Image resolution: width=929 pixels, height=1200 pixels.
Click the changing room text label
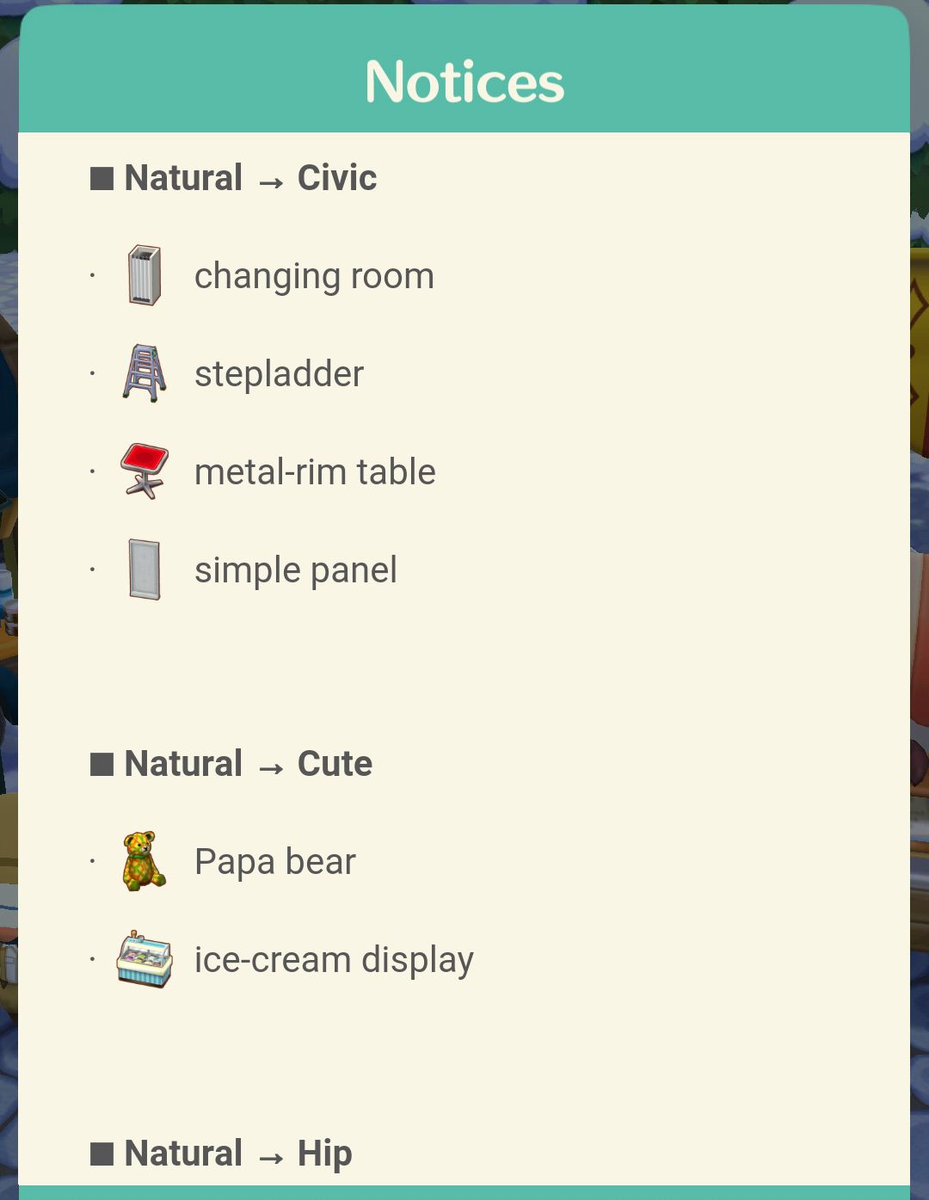point(314,277)
